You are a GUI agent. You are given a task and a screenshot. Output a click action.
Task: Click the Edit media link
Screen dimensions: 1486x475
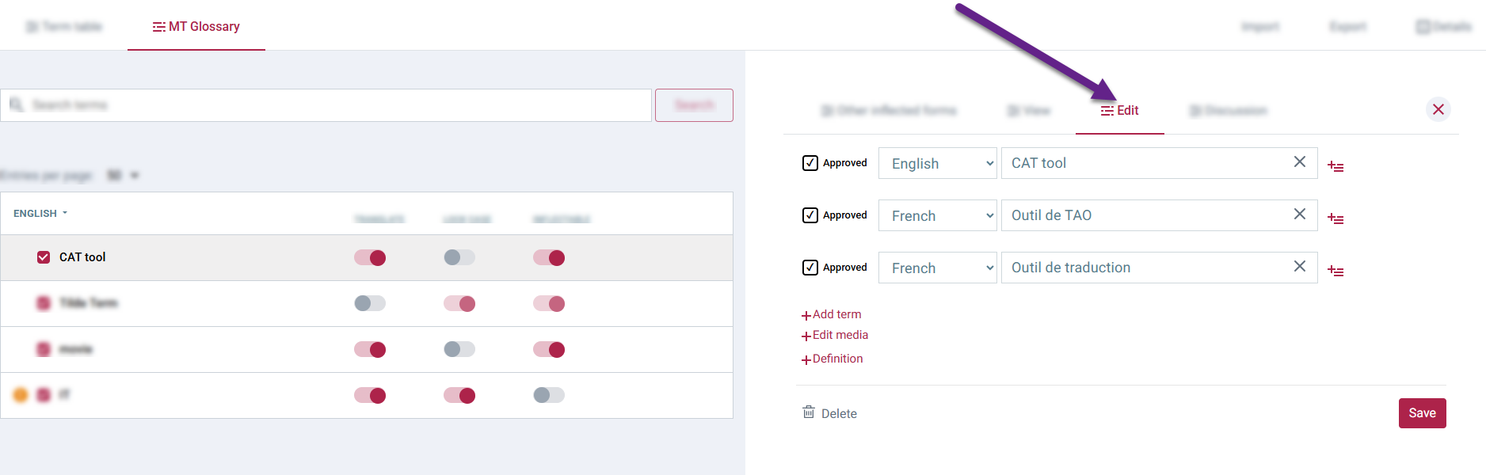pos(840,335)
